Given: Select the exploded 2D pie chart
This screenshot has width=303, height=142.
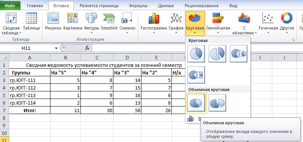Looking at the screenshot, I should coord(217,54).
